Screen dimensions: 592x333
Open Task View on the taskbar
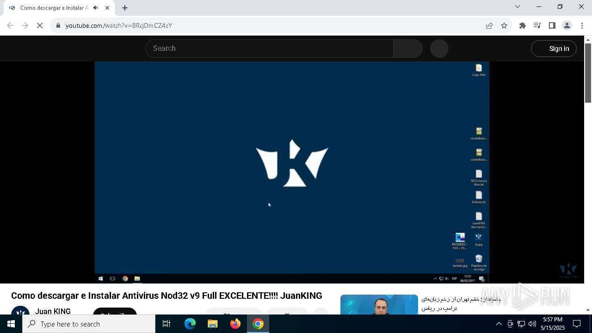166,324
